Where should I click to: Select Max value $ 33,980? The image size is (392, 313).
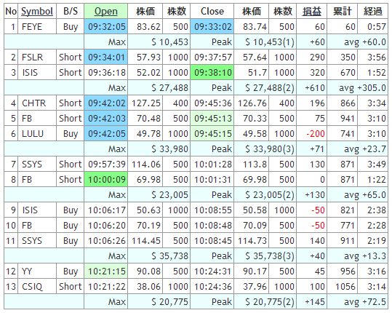pyautogui.click(x=169, y=149)
